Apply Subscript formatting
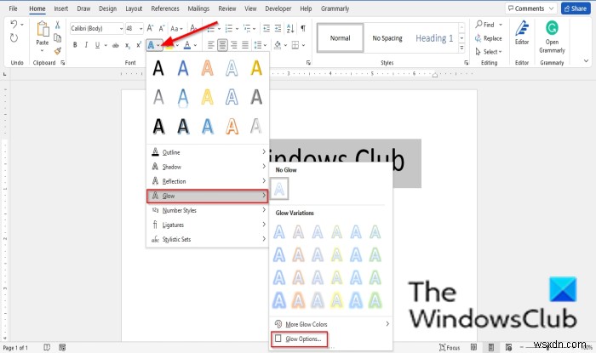This screenshot has width=596, height=353. [128, 45]
